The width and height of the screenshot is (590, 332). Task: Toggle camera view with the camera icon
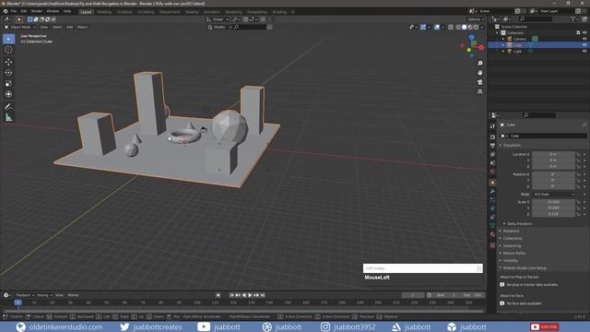479,82
